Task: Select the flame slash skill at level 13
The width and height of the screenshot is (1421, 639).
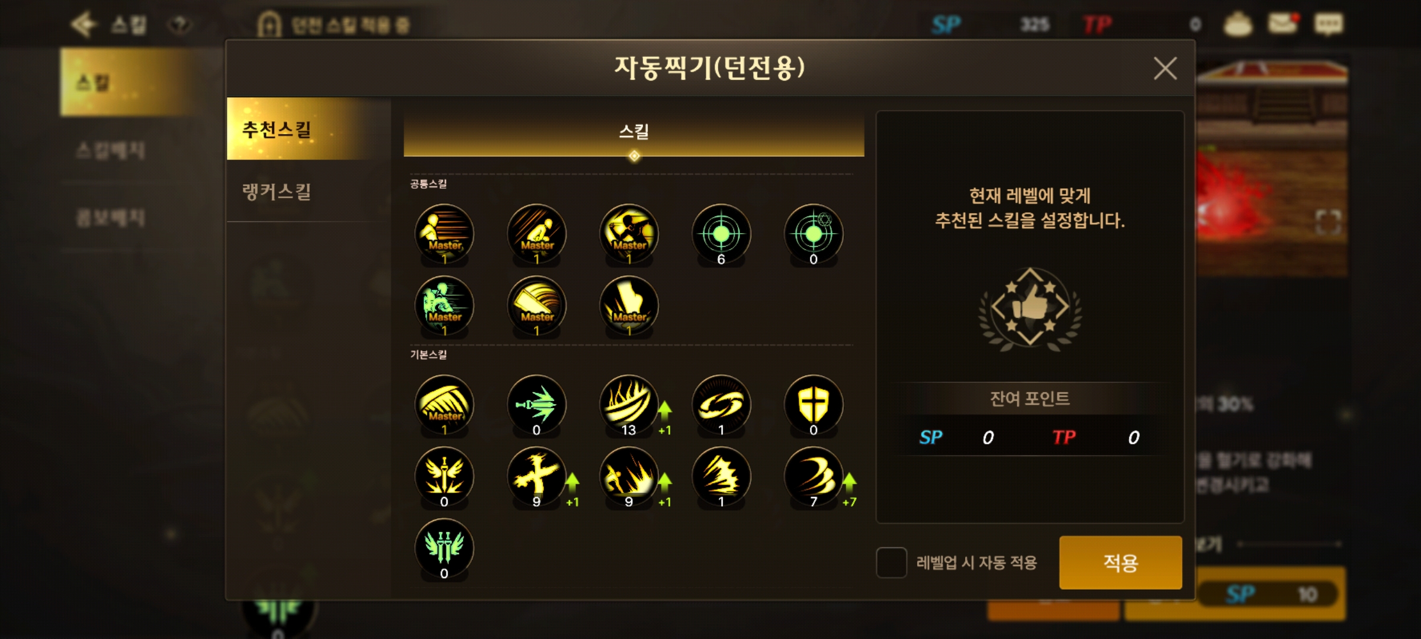Action: (629, 405)
